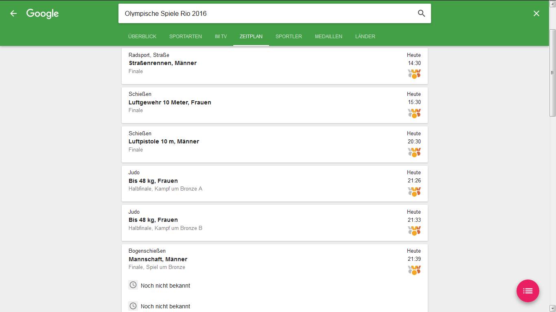Image resolution: width=556 pixels, height=312 pixels.
Task: Open Luftgewehr 10 Meter, Frauen event
Action: 275,105
